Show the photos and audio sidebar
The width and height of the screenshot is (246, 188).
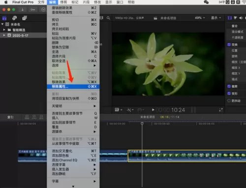[14, 18]
